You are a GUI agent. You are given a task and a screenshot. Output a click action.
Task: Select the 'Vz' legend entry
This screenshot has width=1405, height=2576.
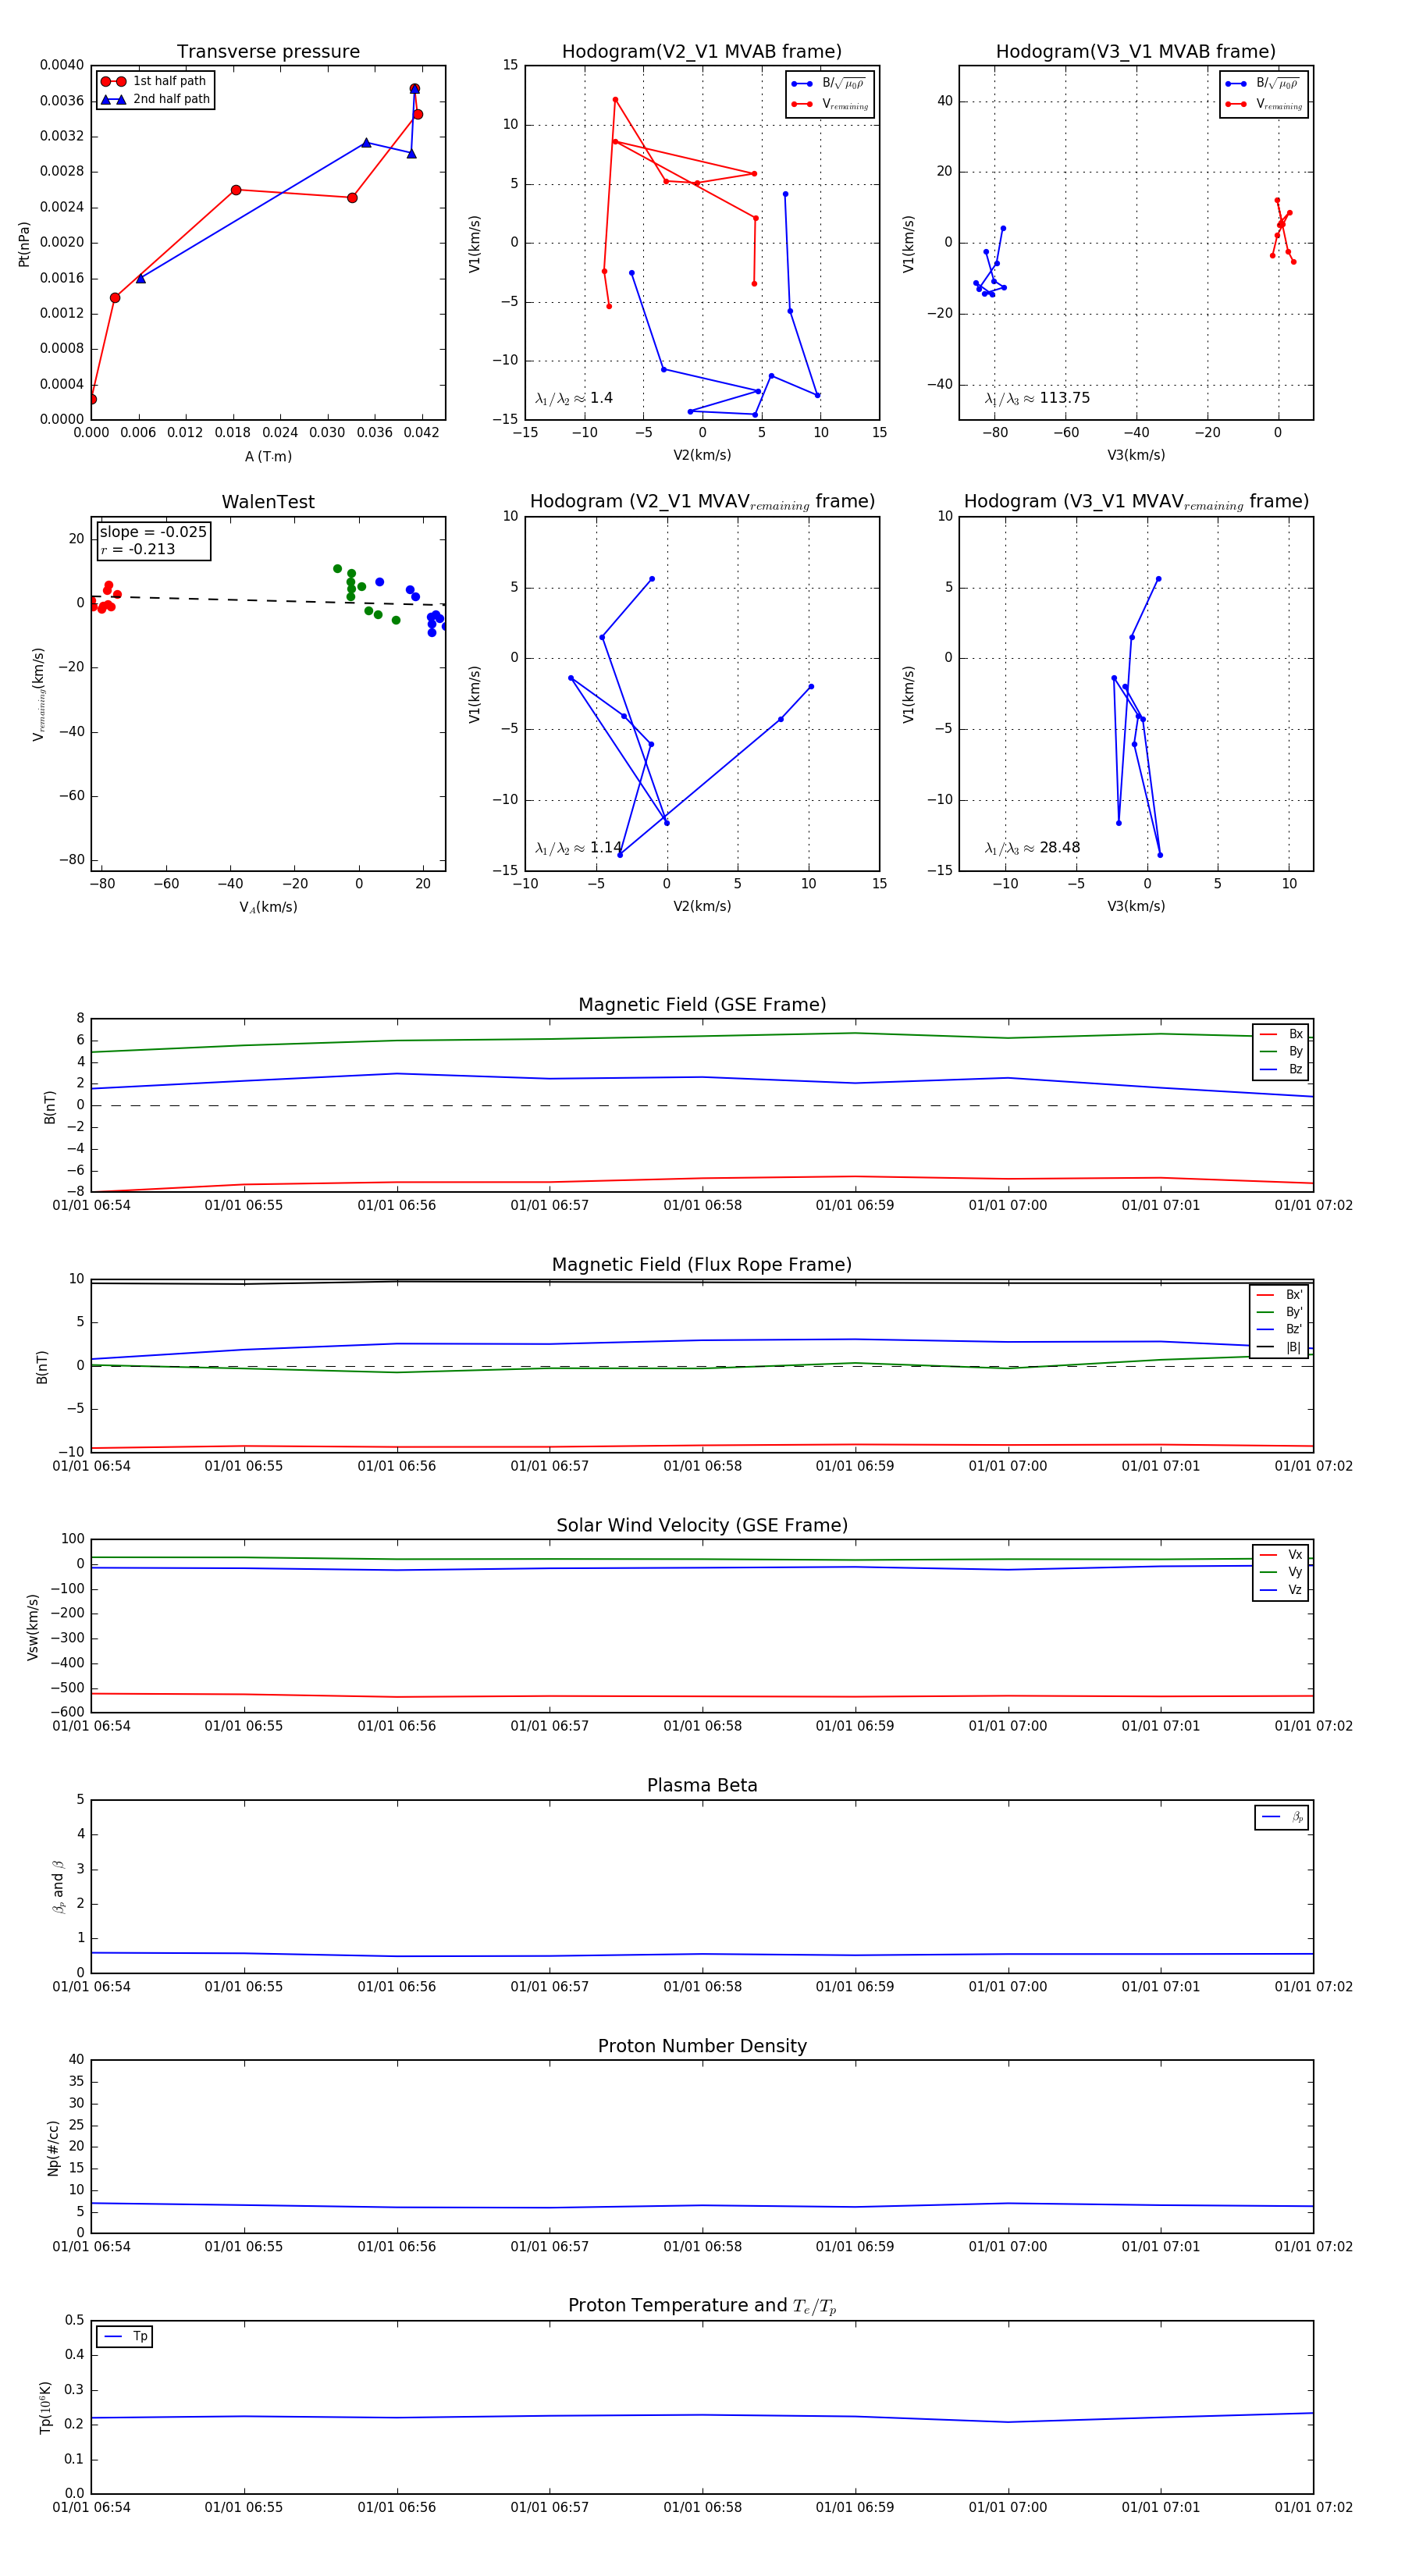click(x=1281, y=1590)
